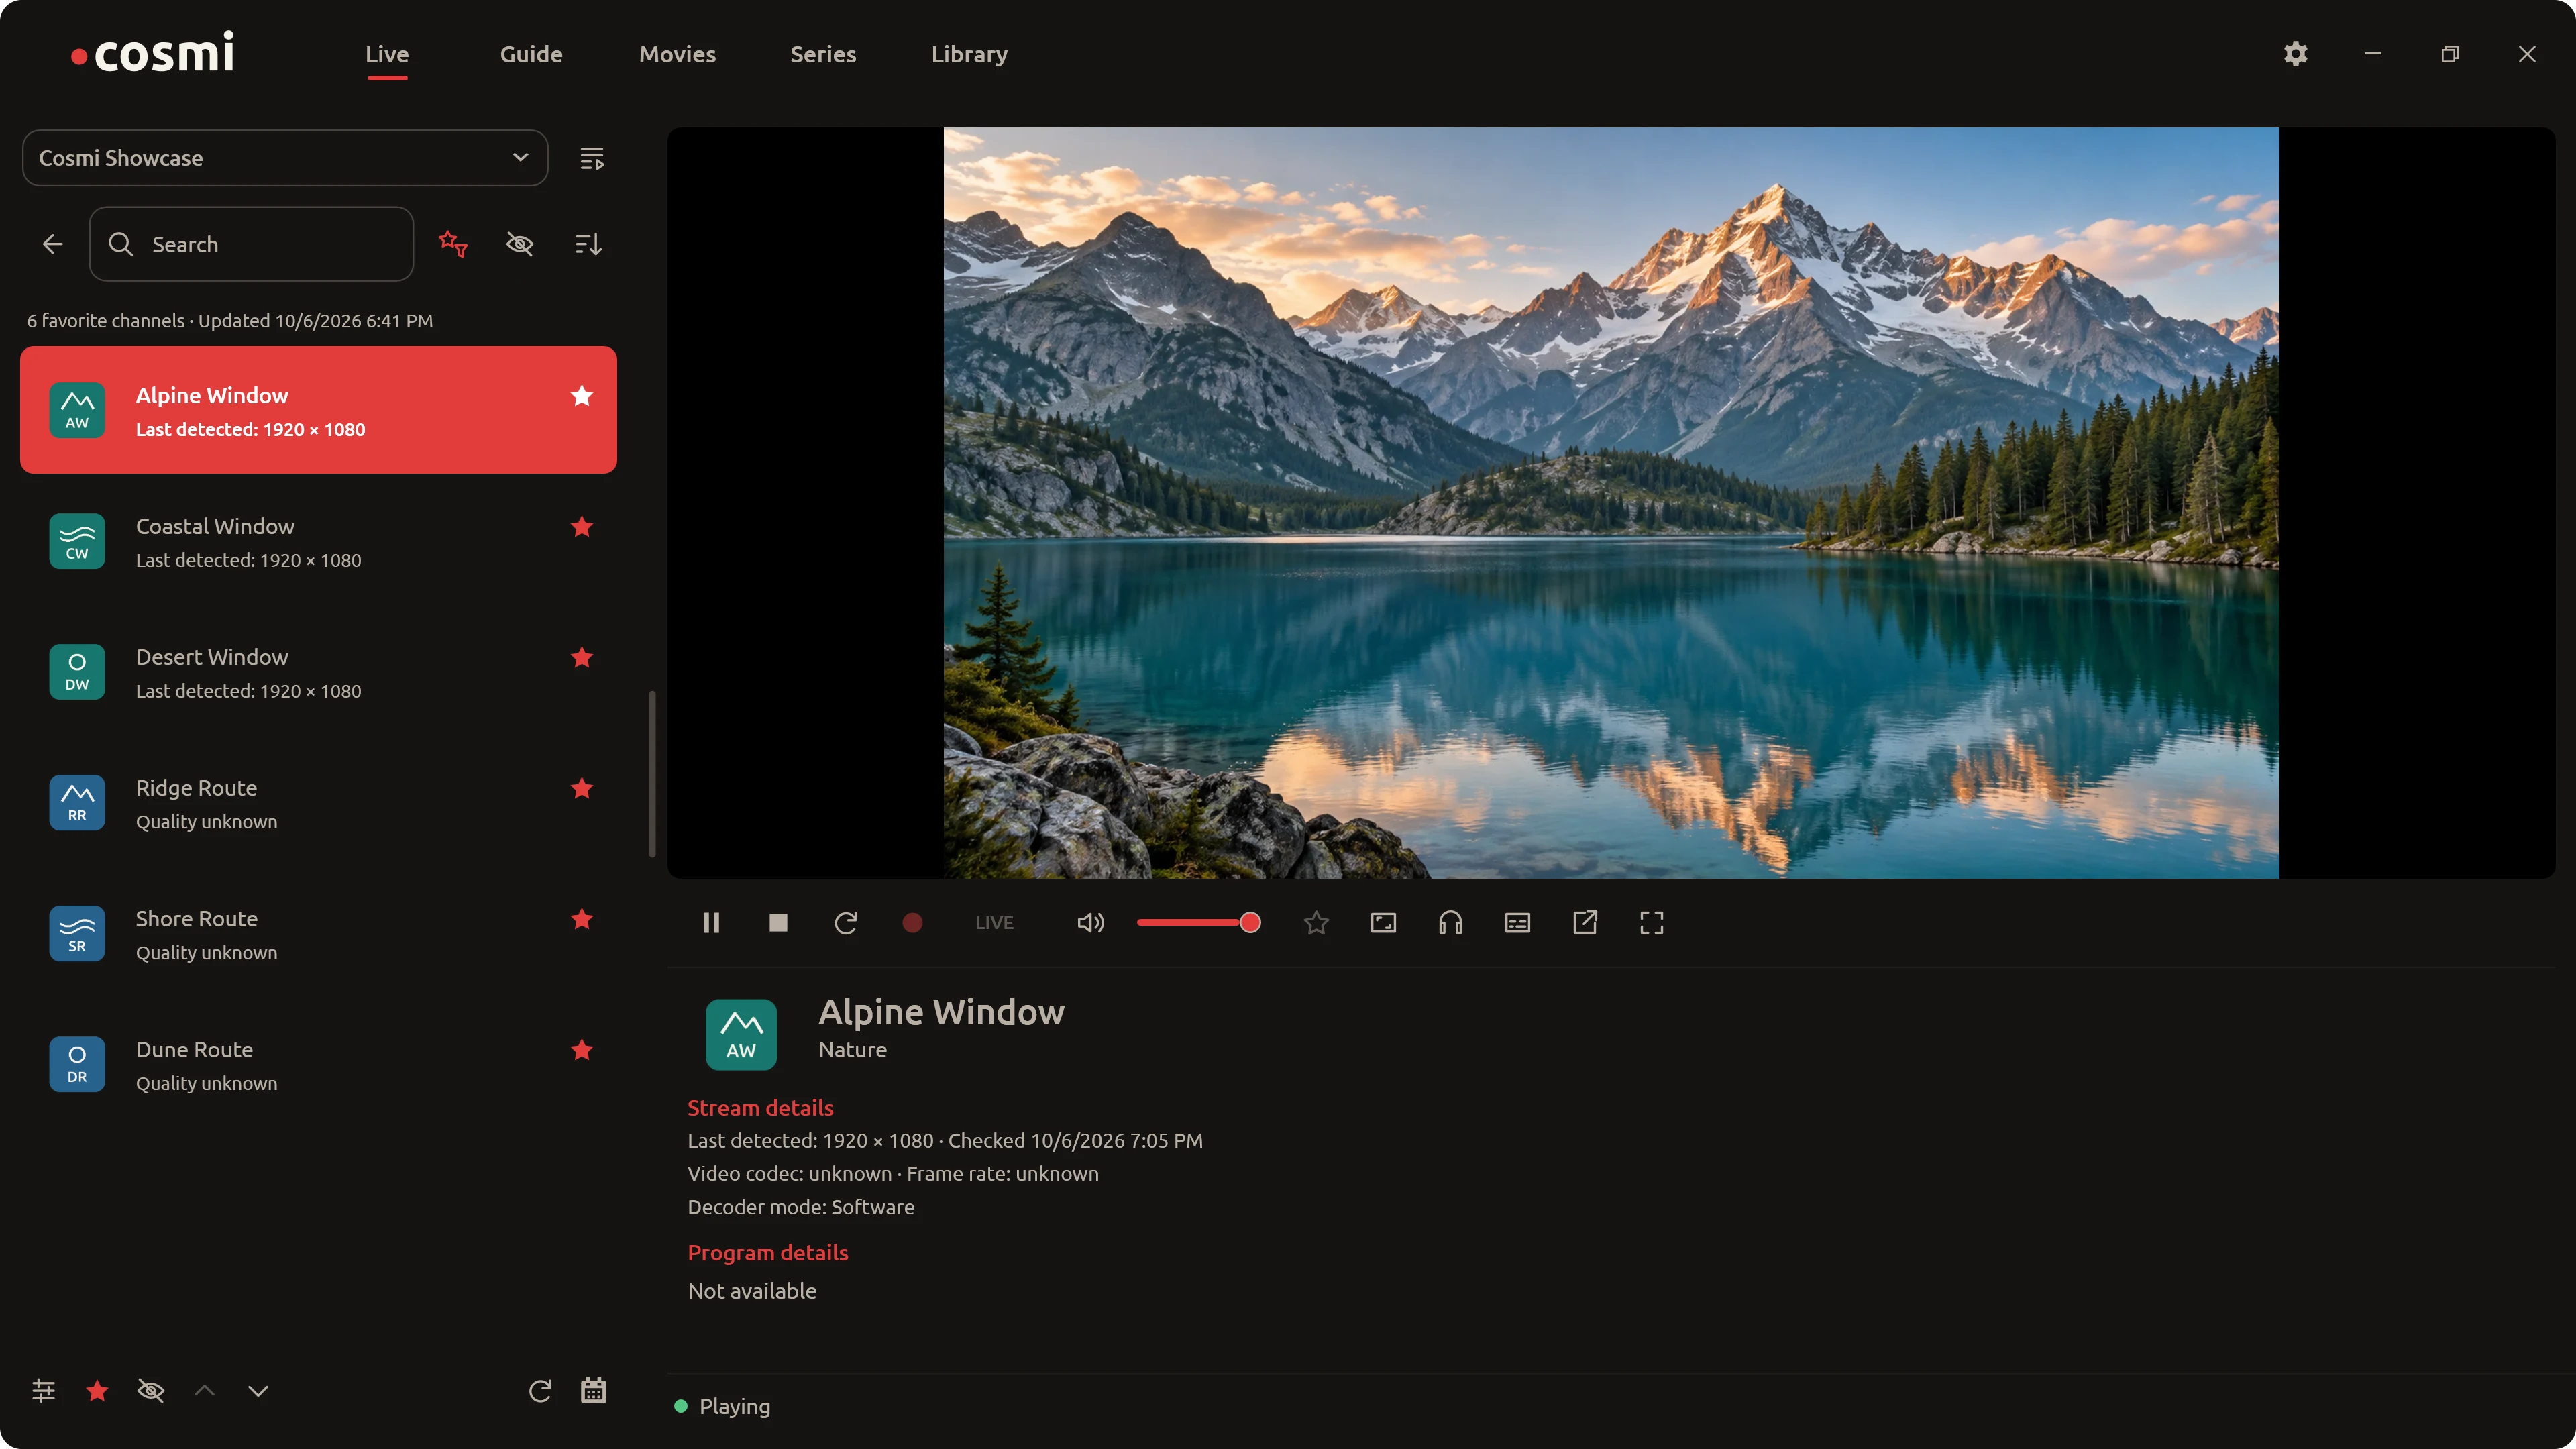Open the Series tab
The height and width of the screenshot is (1449, 2576).
pyautogui.click(x=823, y=54)
